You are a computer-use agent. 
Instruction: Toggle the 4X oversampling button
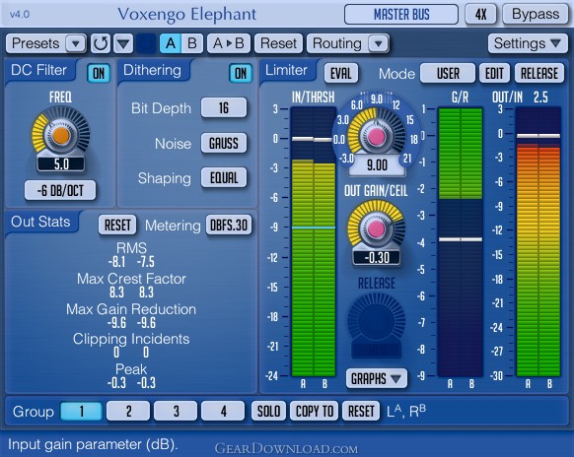pyautogui.click(x=481, y=14)
